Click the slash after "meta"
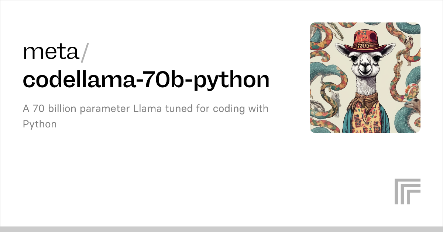 (x=85, y=52)
